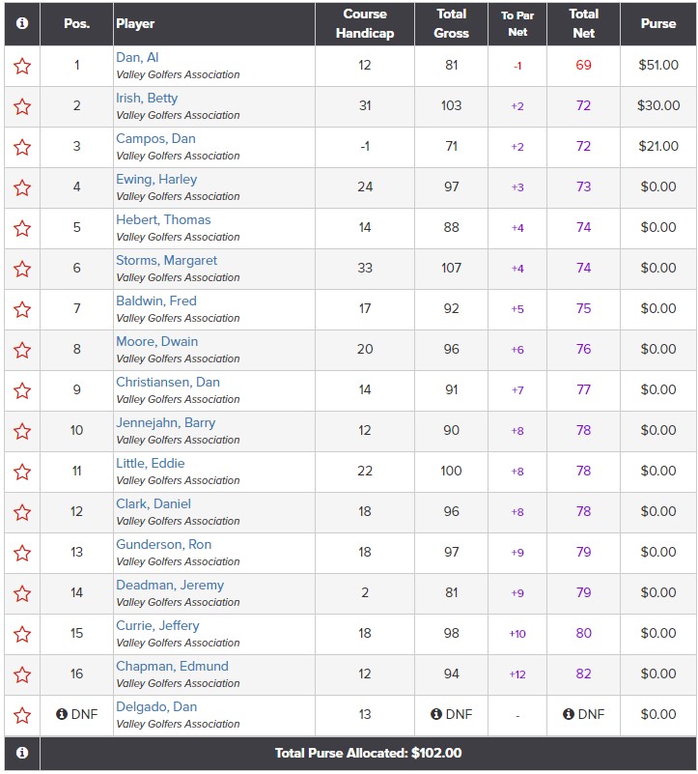
Task: Sort by the Course Handicap column header
Action: (365, 23)
